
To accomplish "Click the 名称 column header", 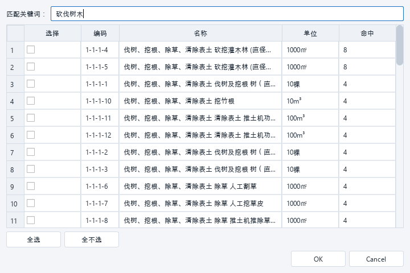I will [x=200, y=33].
